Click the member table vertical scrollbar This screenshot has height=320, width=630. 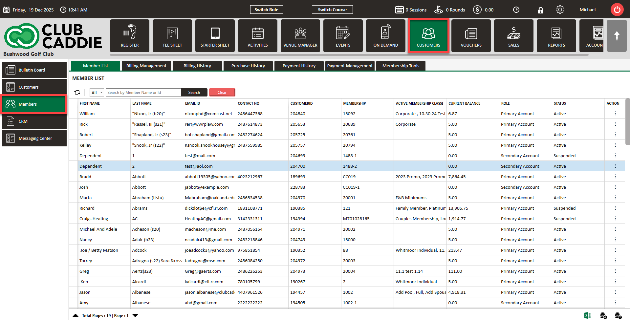coord(627,121)
